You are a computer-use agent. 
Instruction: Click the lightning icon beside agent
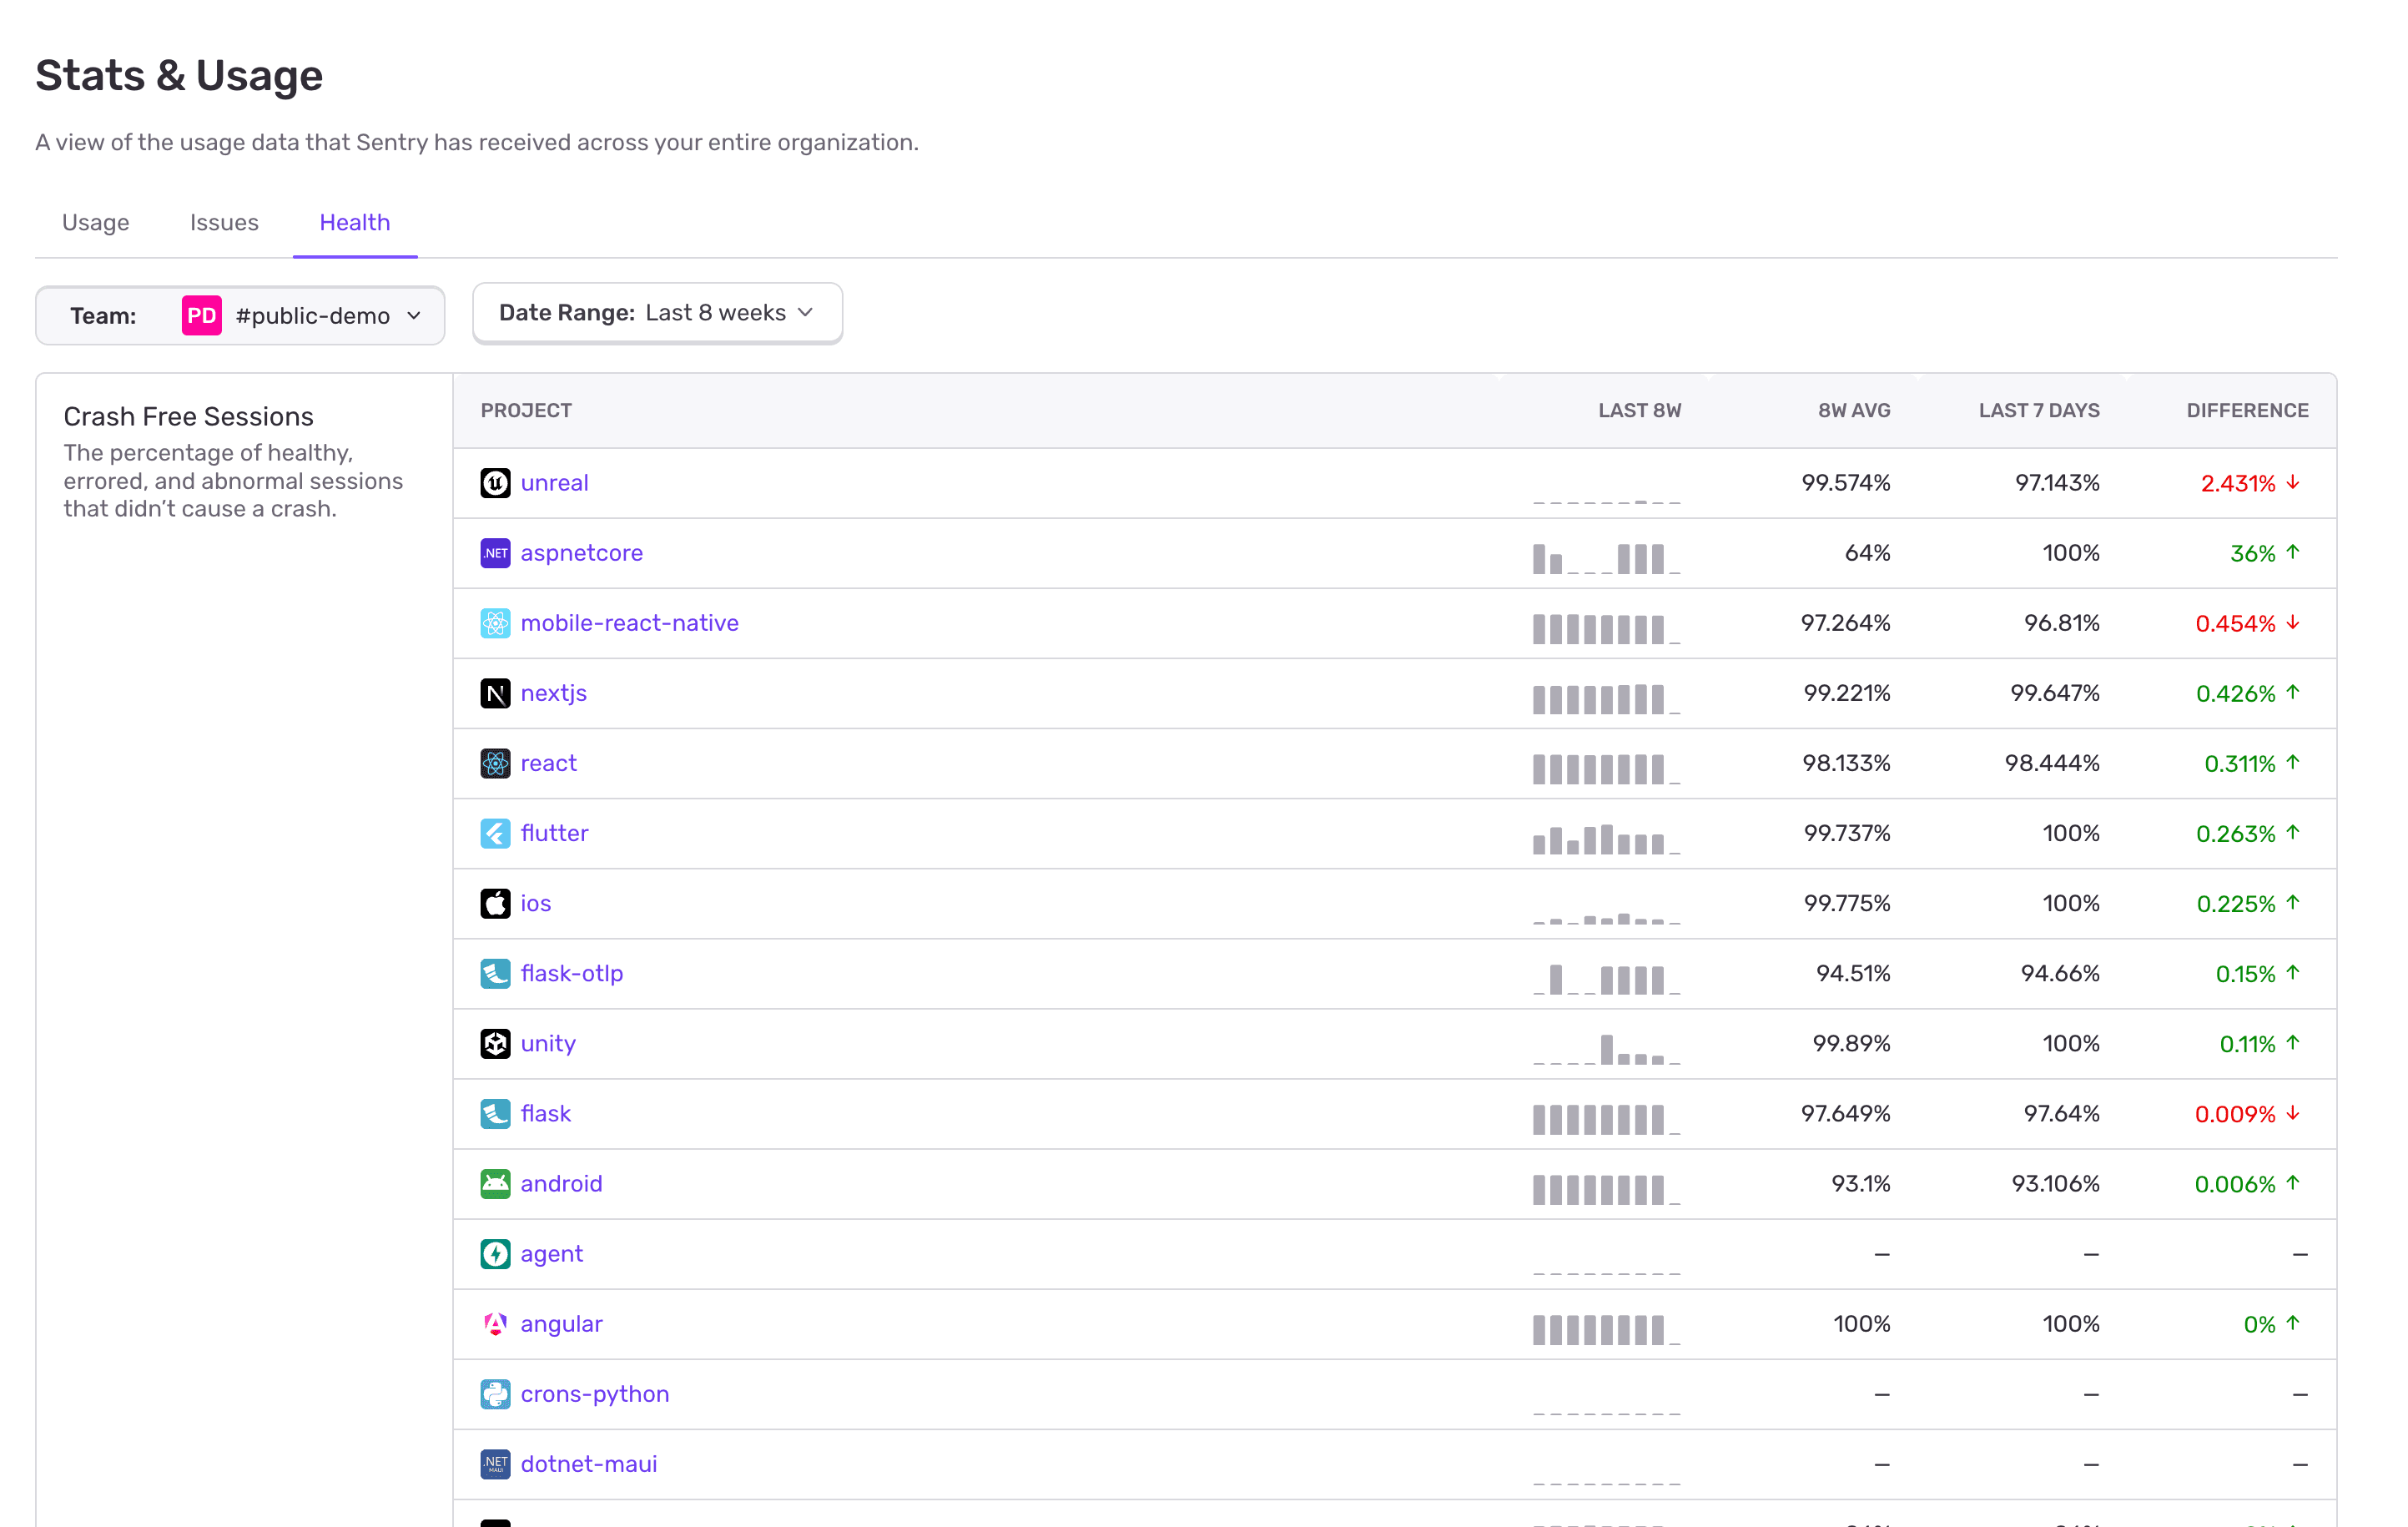[x=496, y=1253]
